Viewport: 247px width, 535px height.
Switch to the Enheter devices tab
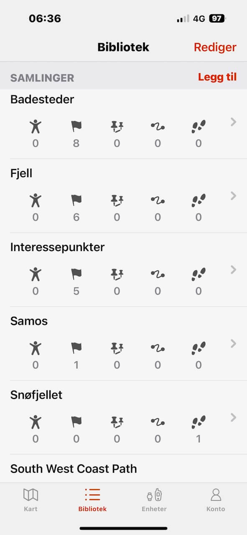click(x=154, y=500)
